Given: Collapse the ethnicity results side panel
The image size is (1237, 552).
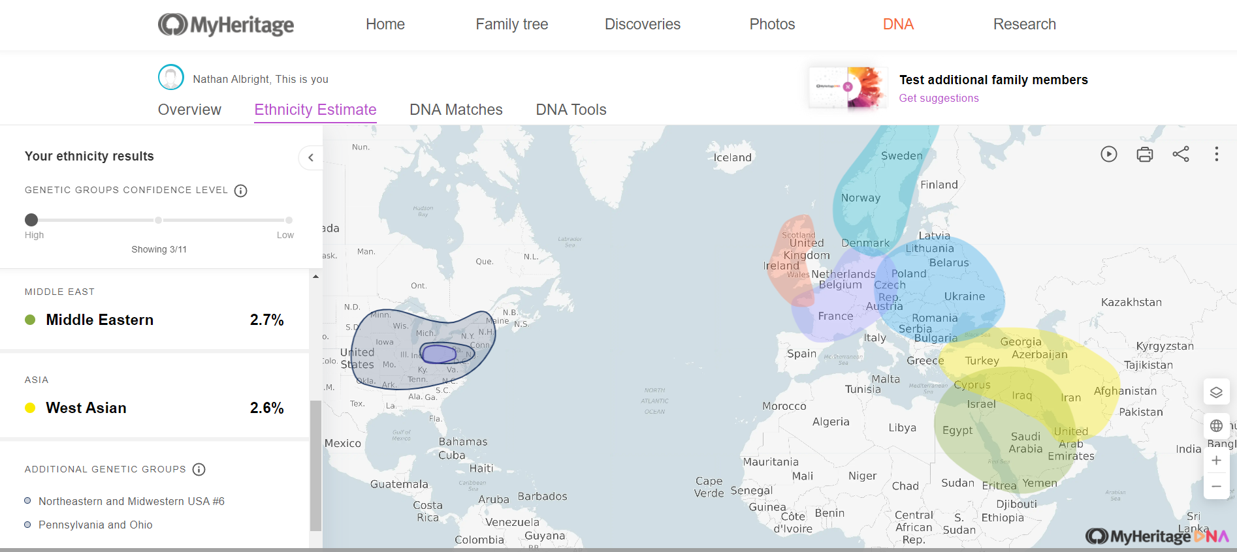Looking at the screenshot, I should pyautogui.click(x=311, y=157).
